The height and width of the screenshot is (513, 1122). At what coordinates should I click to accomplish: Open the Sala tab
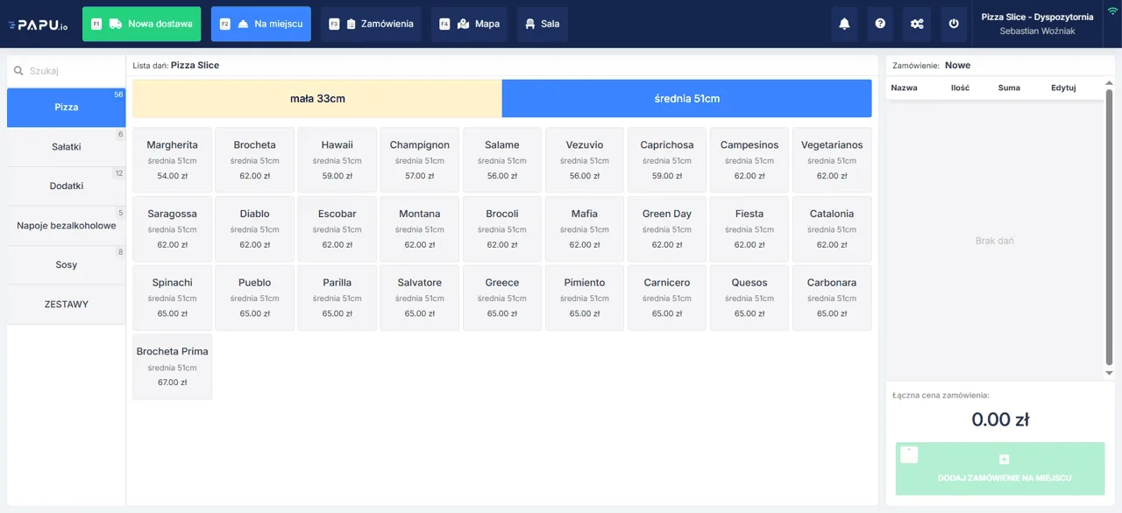(542, 24)
